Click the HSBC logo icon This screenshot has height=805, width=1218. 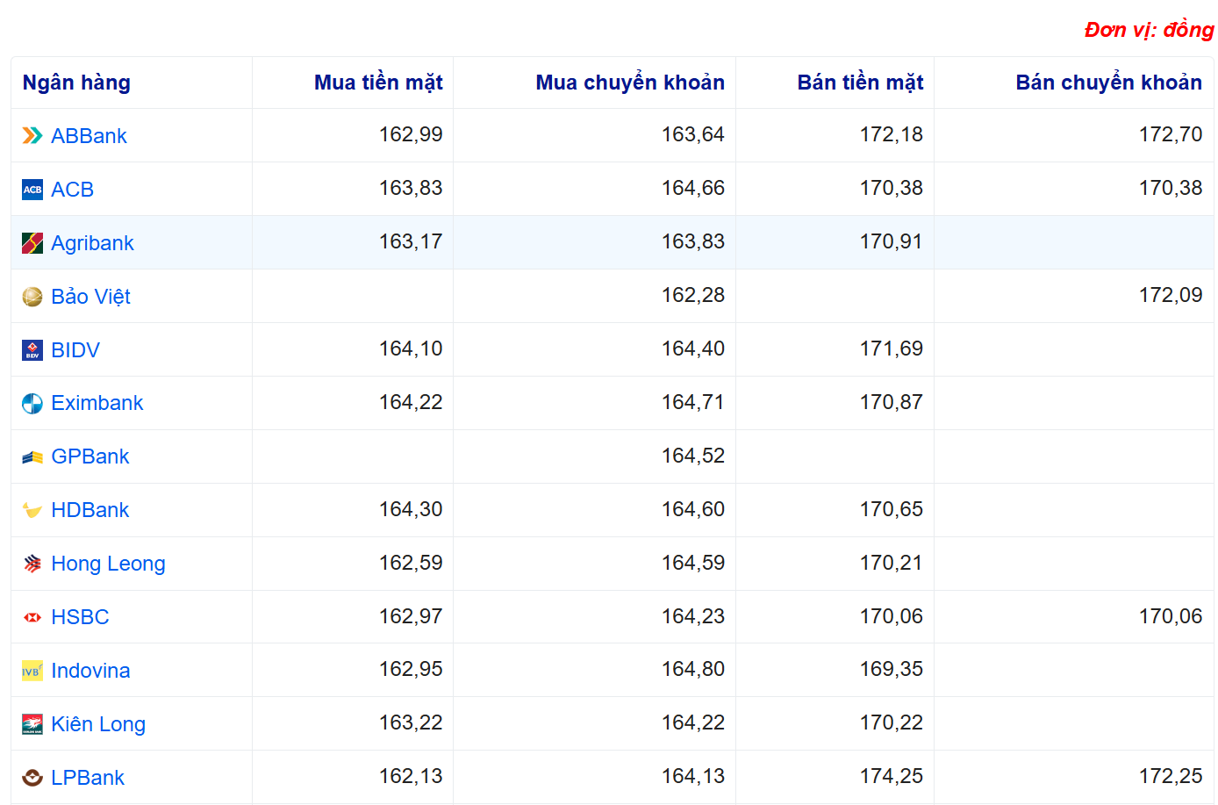tap(32, 617)
